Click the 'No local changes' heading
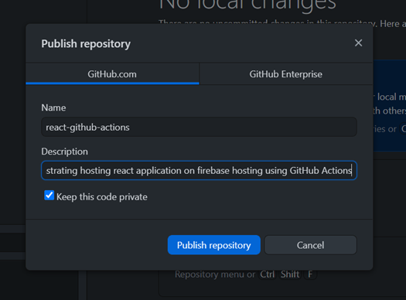This screenshot has width=406, height=300. click(x=247, y=4)
